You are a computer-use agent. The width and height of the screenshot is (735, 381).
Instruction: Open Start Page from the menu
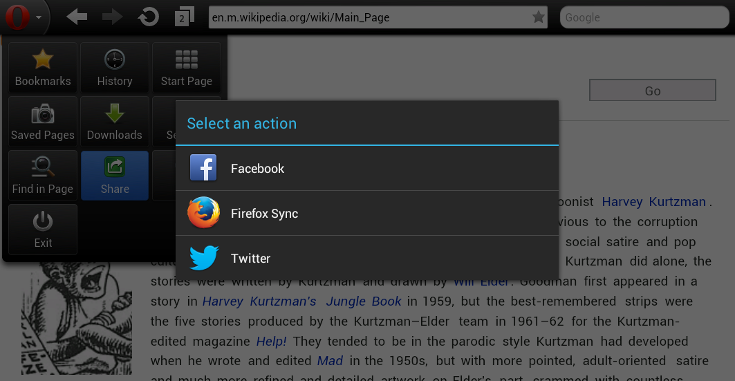pos(187,68)
